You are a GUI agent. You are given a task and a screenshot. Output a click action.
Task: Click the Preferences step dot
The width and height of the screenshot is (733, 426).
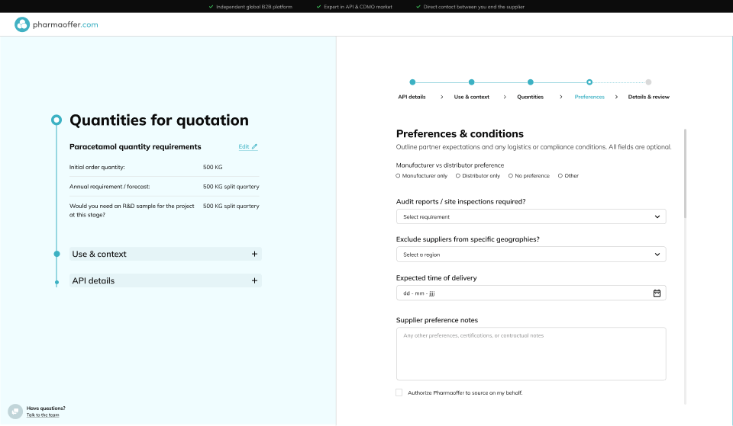(x=589, y=82)
